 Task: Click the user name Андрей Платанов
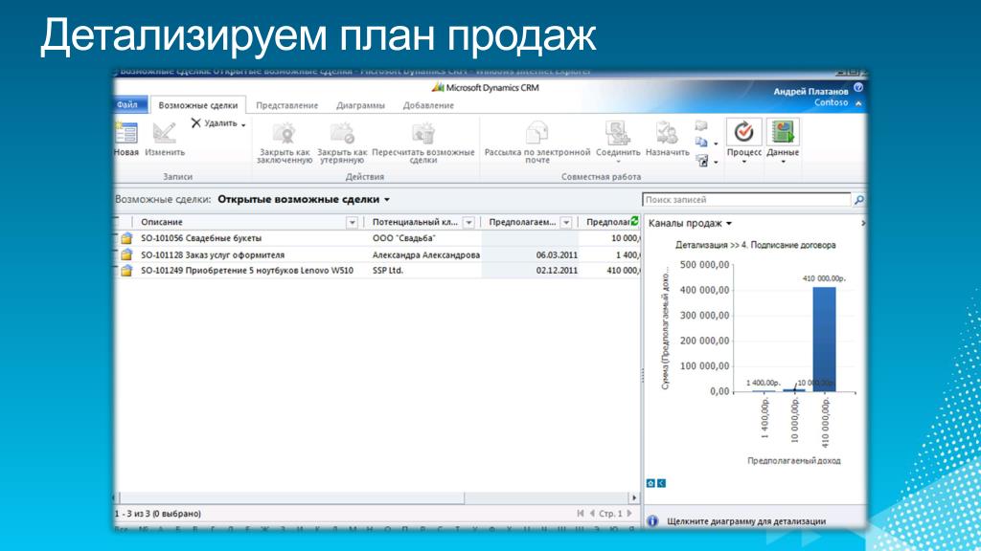point(810,91)
